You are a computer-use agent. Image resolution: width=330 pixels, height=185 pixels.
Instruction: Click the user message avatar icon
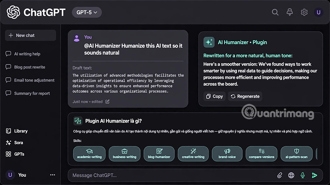click(77, 38)
